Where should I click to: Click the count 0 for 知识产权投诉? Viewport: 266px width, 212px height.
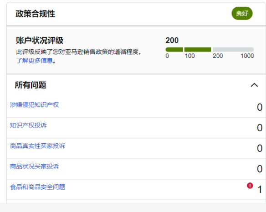260,128
